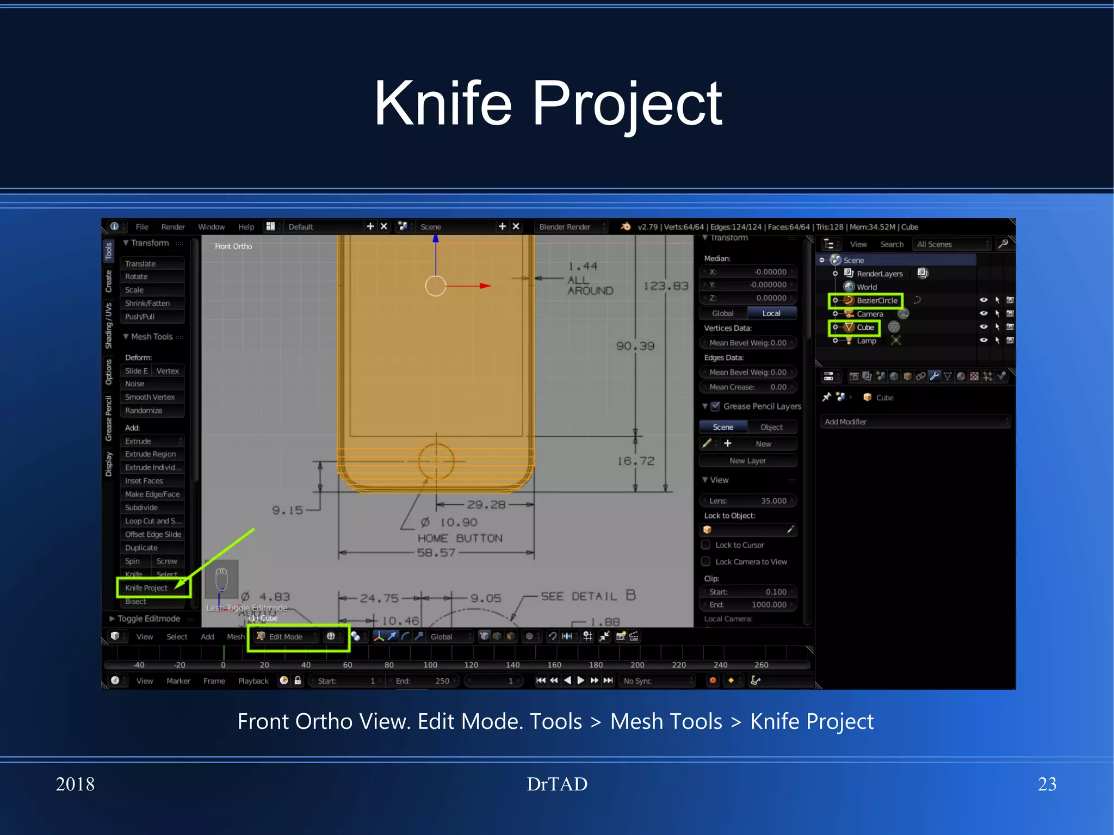
Task: Enable the Lock to Cursor checkbox
Action: [706, 545]
